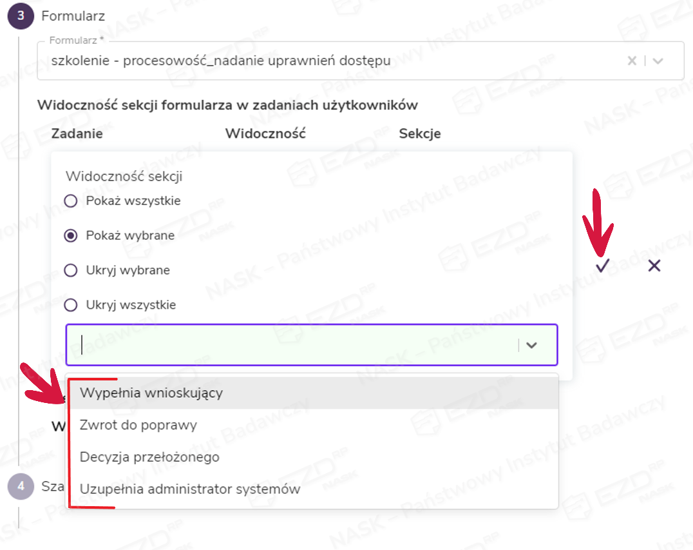
Task: Enable the Ukryj wybrane radio button
Action: click(71, 271)
